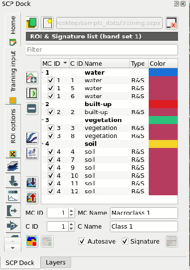Open Preprocessing icon in sidebar
Image resolution: width=190 pixels, height=270 pixels.
coord(13,211)
